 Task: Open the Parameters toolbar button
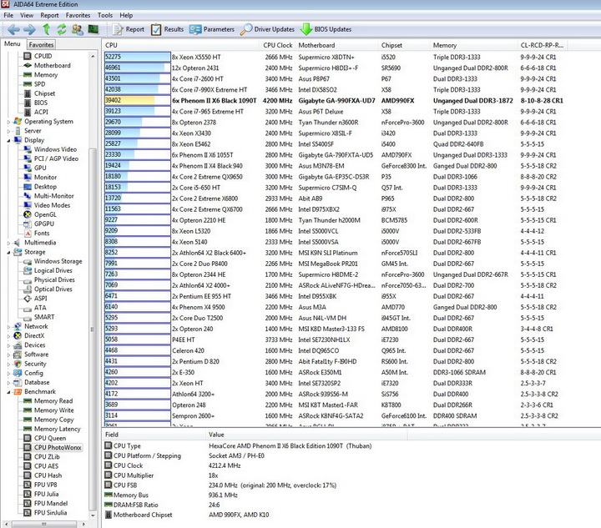point(211,29)
